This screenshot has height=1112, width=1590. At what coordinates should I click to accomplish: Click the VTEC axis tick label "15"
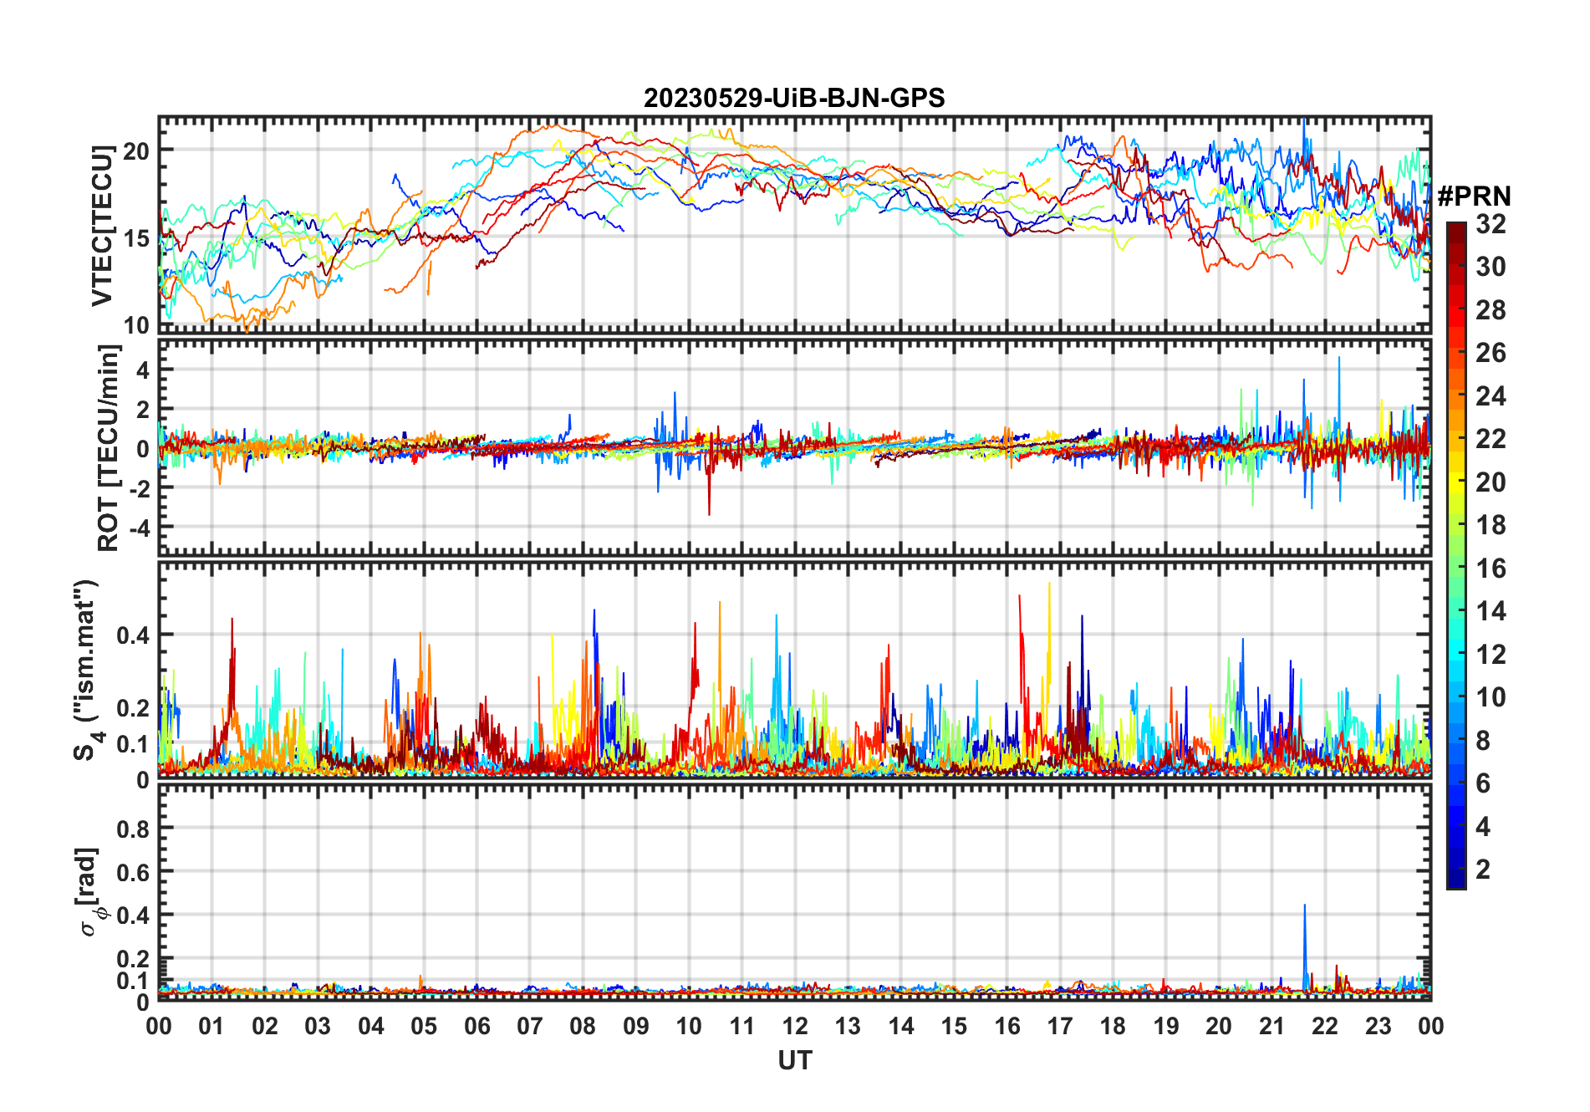pos(137,238)
